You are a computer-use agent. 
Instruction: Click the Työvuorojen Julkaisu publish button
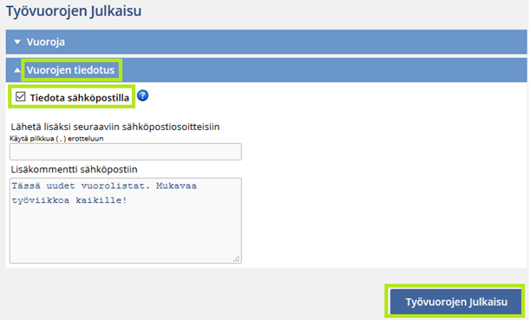point(455,302)
